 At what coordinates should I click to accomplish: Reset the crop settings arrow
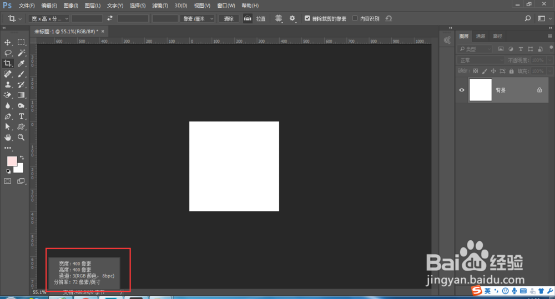click(x=389, y=18)
